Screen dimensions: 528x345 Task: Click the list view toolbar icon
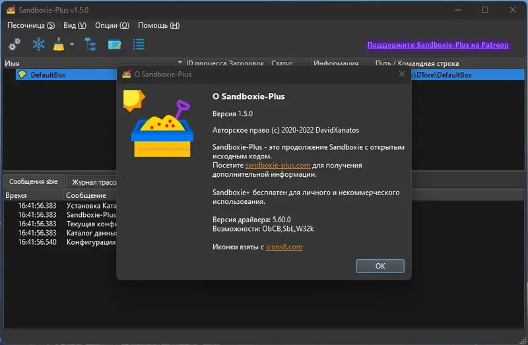pyautogui.click(x=139, y=44)
